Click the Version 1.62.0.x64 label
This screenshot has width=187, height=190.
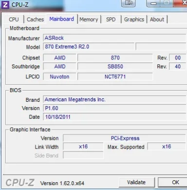point(62,183)
